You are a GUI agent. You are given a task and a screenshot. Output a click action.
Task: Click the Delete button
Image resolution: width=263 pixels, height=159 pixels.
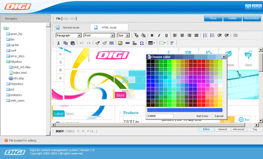click(232, 18)
